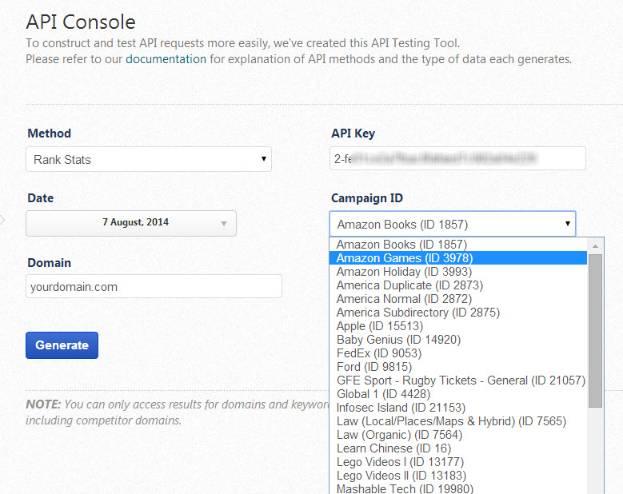This screenshot has width=623, height=494.
Task: Click the API Key input field
Action: [457, 158]
